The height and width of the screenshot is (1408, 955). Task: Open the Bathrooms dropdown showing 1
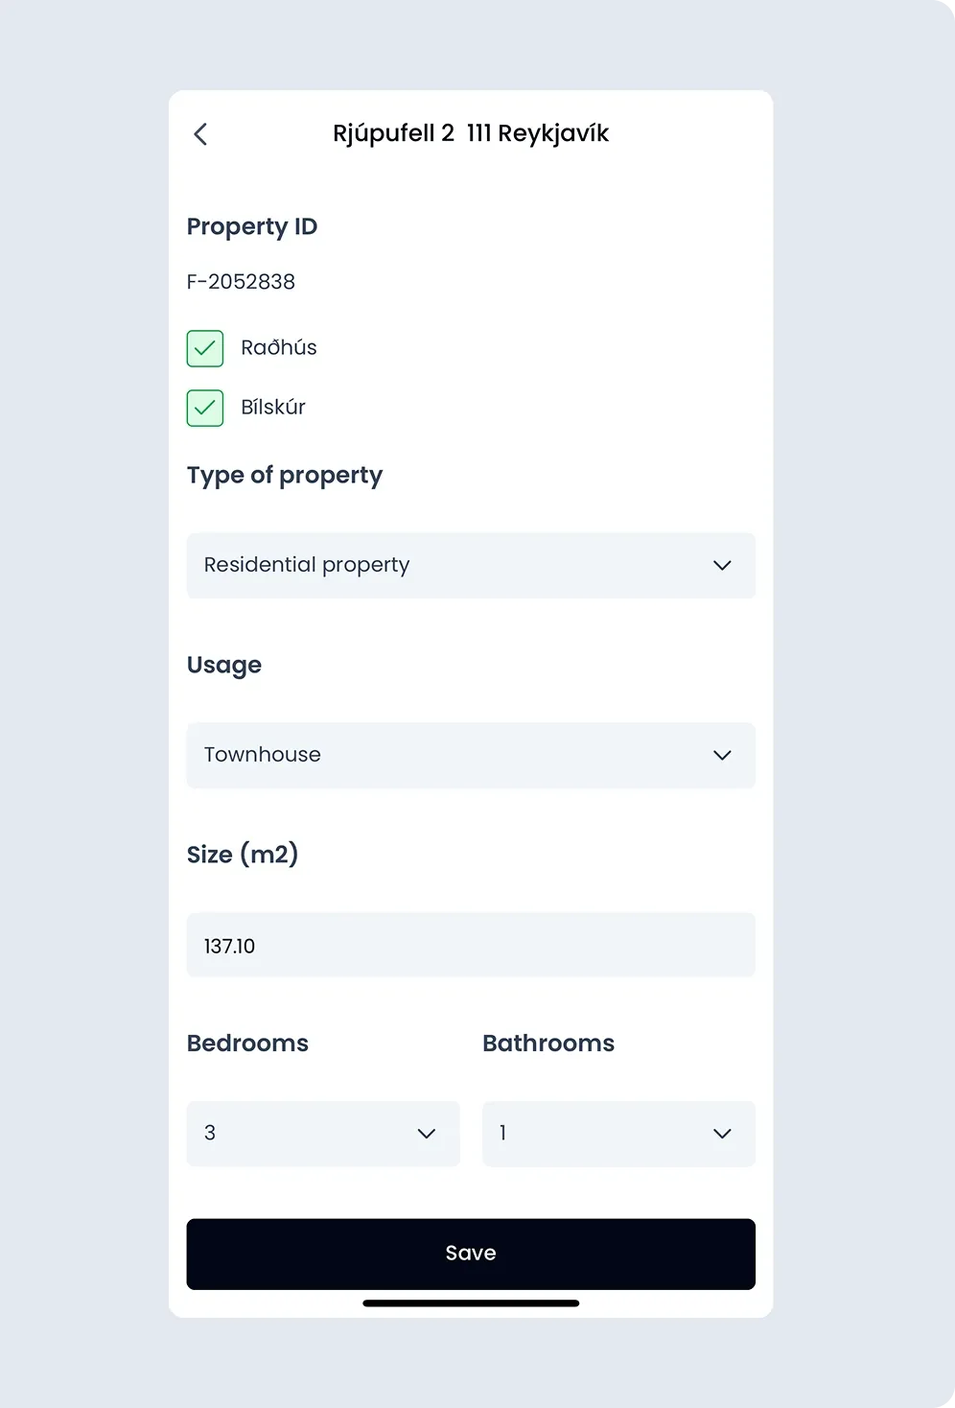point(617,1134)
